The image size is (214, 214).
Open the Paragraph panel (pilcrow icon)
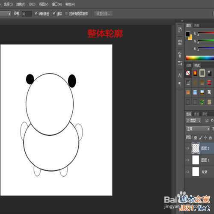click(x=180, y=84)
